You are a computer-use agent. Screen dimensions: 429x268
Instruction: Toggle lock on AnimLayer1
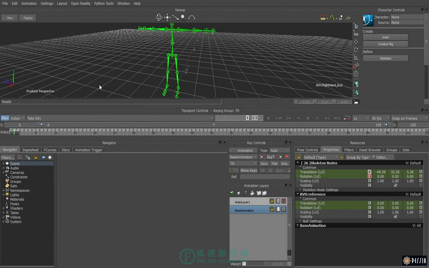(x=272, y=201)
